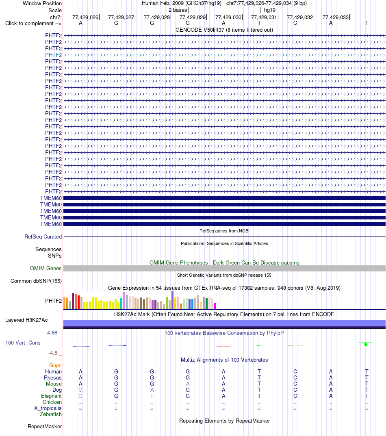
Task: Click the X_tropicalis alignment row label
Action: [48, 408]
